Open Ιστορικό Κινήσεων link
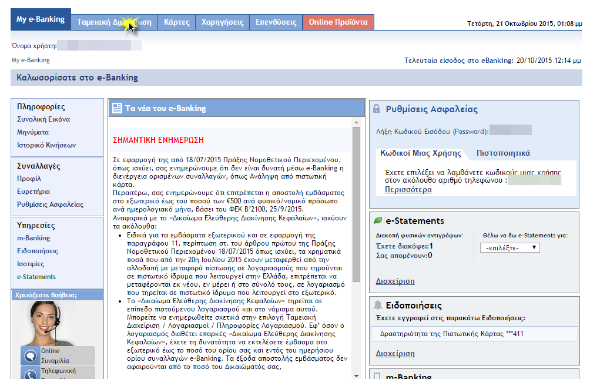This screenshot has height=379, width=590. pos(46,145)
